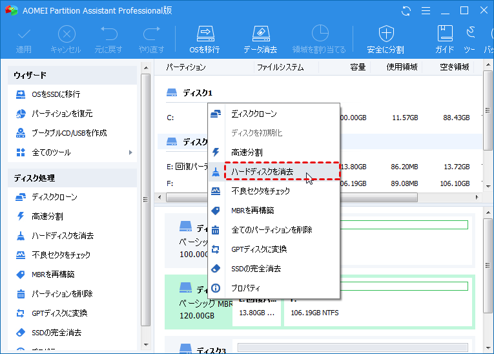This screenshot has height=354, width=494.
Task: Choose ディスククローン in context menu
Action: click(274, 114)
